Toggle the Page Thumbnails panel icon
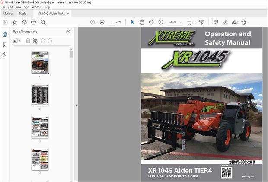The width and height of the screenshot is (268, 182). (5, 34)
